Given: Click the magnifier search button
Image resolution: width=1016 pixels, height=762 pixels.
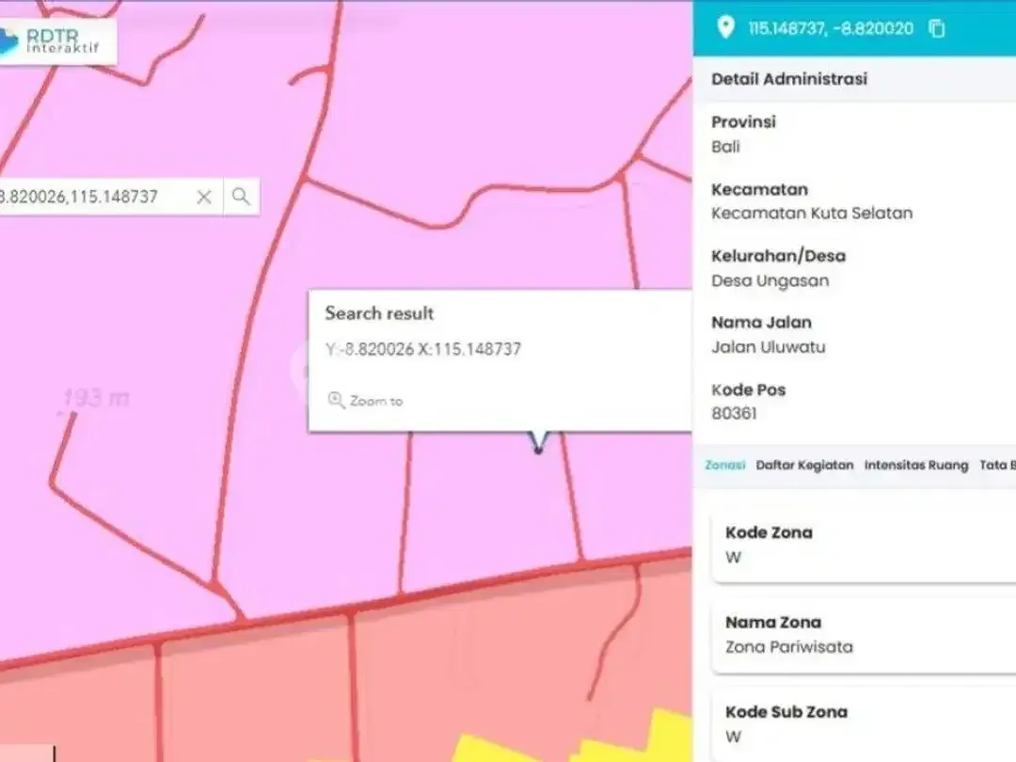Looking at the screenshot, I should 241,197.
